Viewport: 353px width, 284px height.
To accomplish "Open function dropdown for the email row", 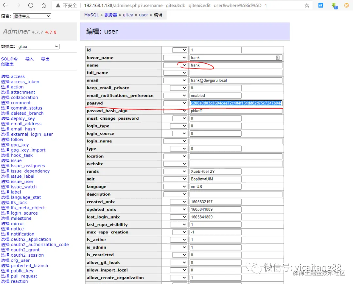I will pyautogui.click(x=175, y=80).
